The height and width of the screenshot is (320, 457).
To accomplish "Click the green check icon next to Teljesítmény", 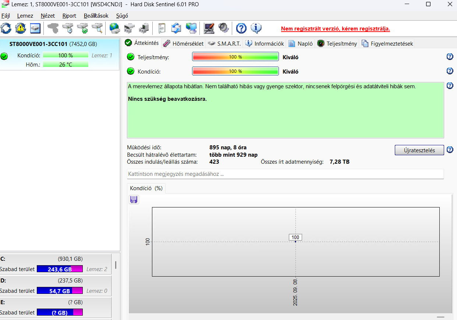I will [131, 57].
